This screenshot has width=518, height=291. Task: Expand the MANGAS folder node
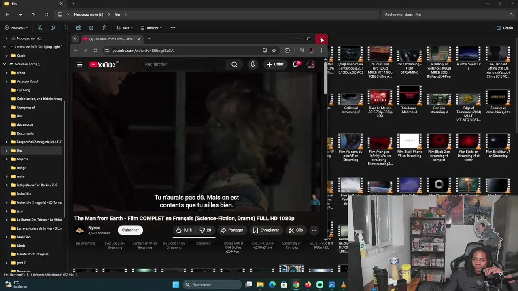click(6, 237)
